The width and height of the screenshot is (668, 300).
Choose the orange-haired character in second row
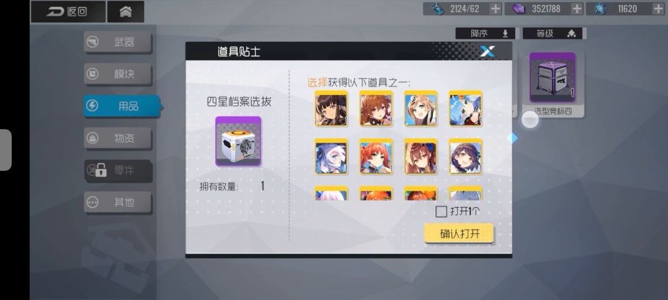coord(376,157)
